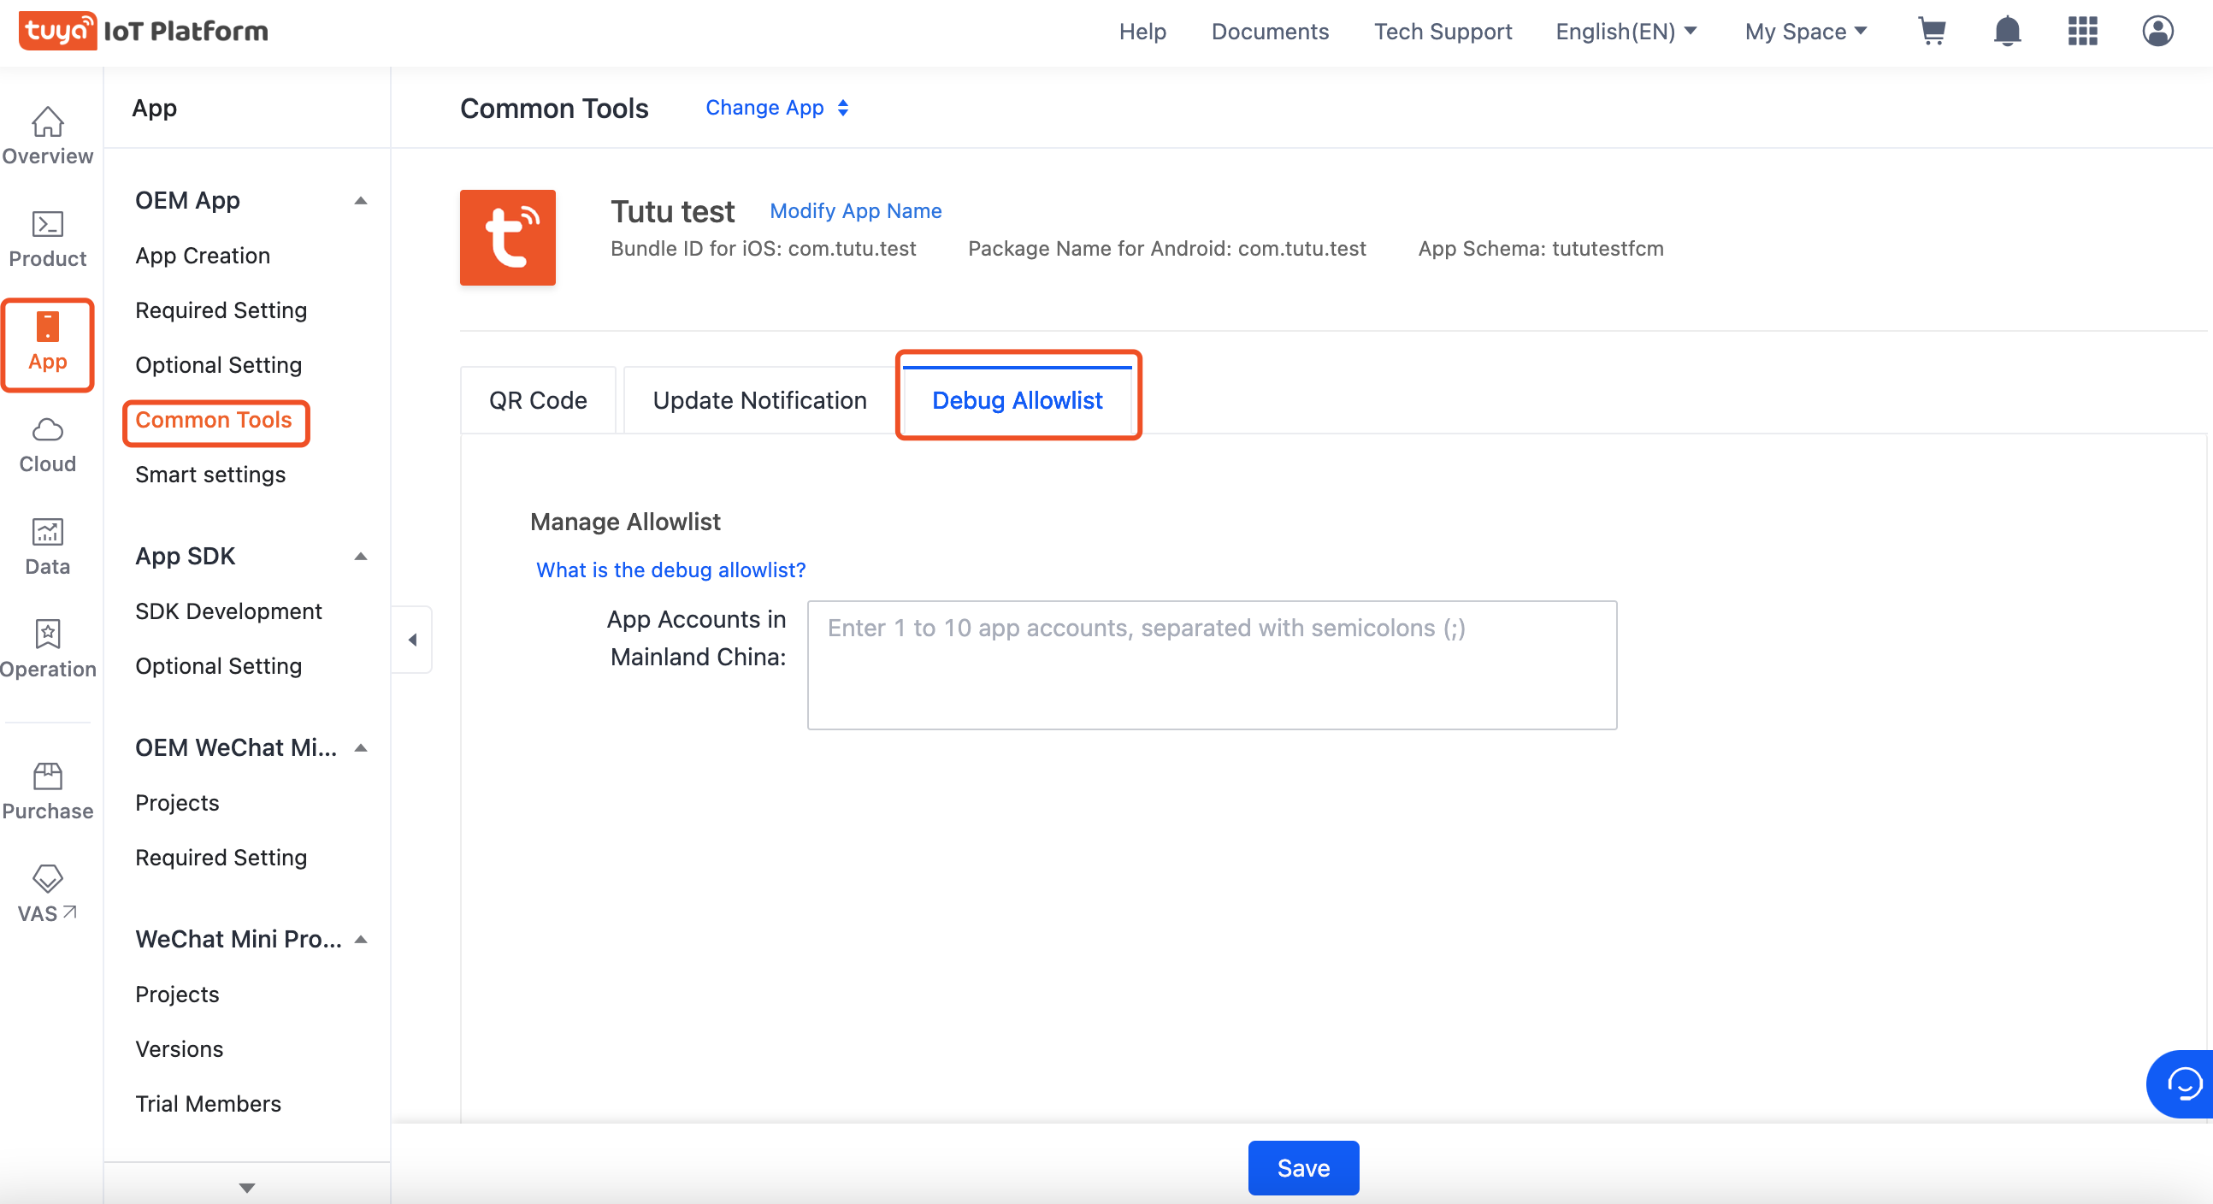Open the My Space dropdown

(1806, 31)
